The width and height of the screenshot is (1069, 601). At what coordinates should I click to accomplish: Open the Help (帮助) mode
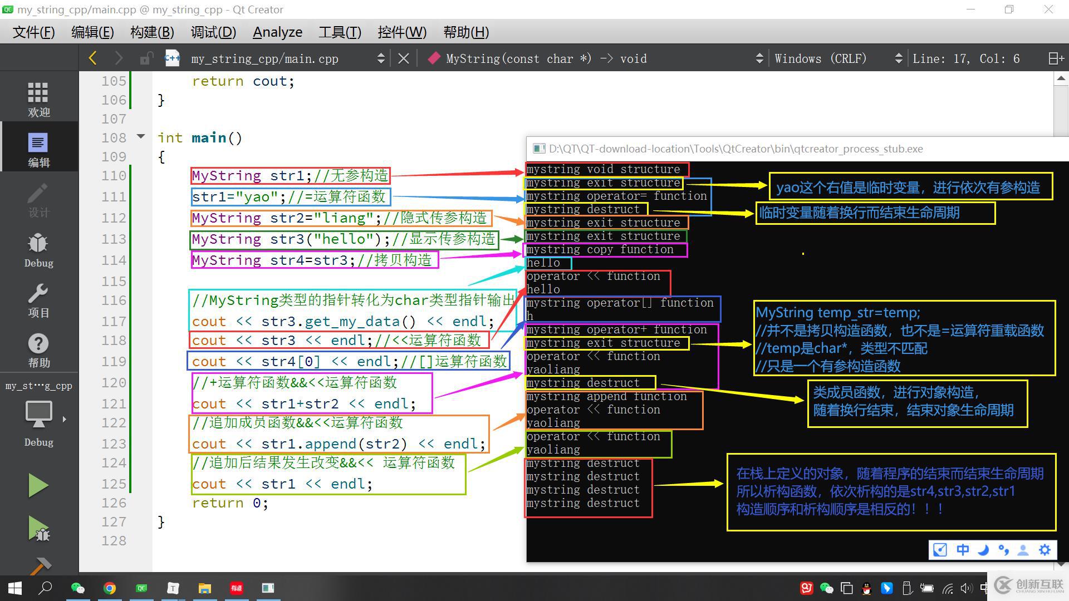[38, 350]
